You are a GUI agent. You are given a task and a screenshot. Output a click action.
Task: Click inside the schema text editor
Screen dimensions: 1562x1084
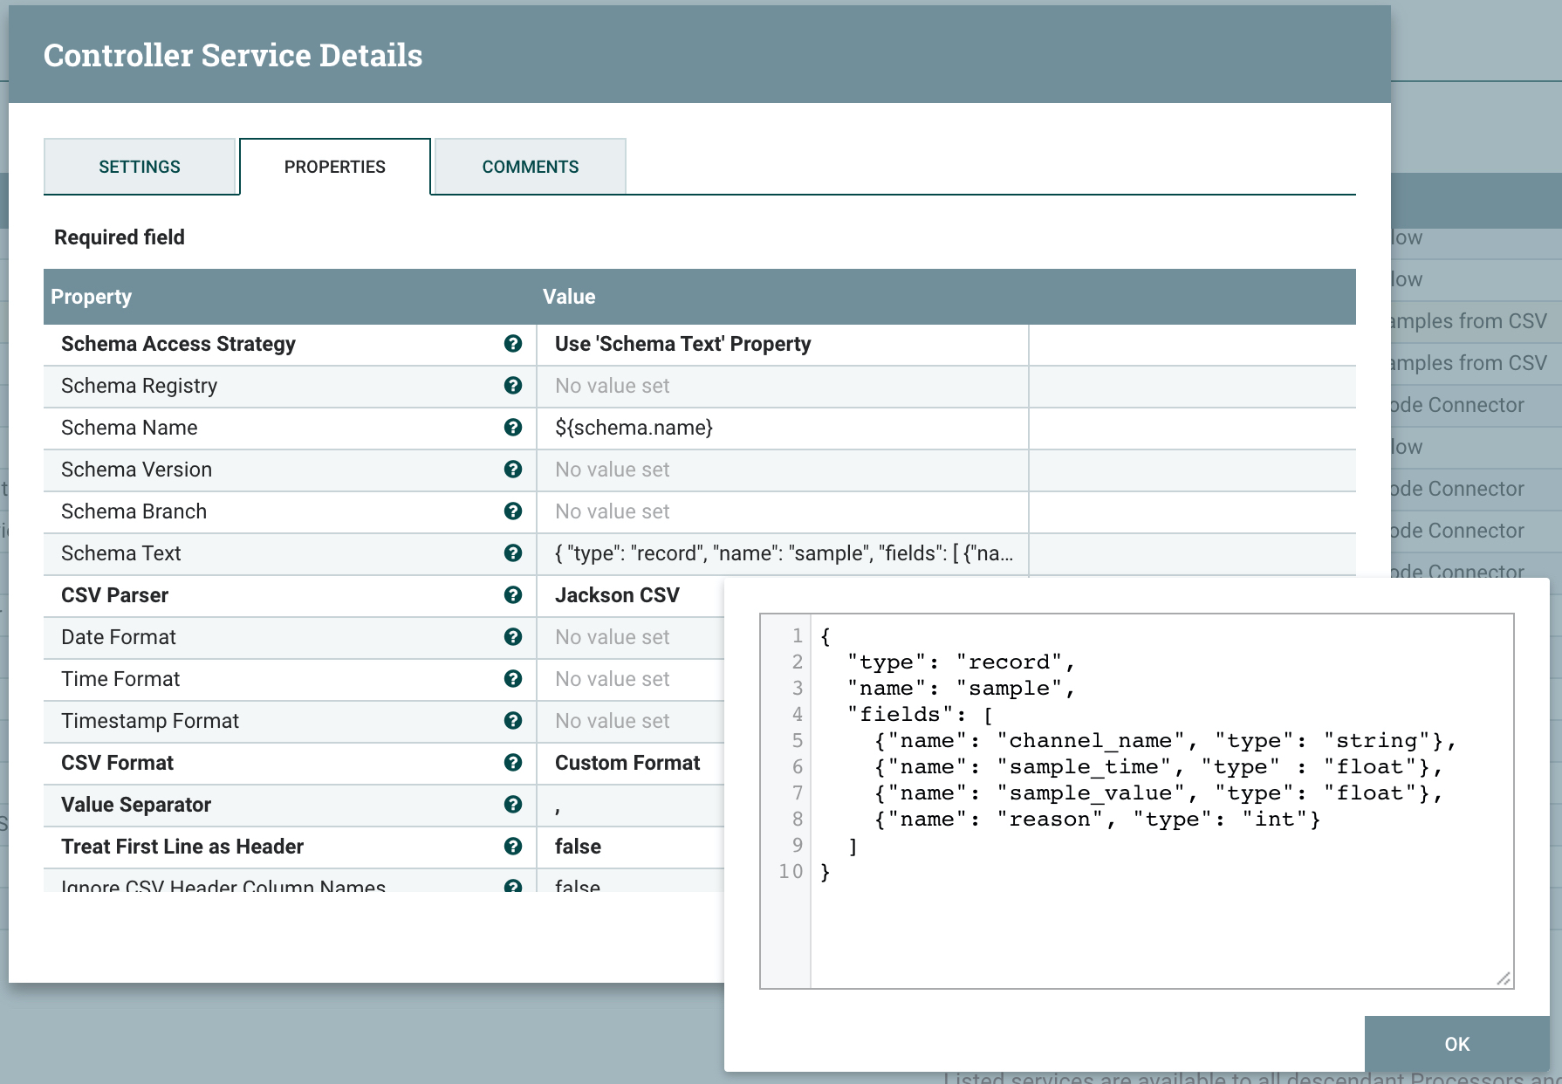pos(1161,916)
